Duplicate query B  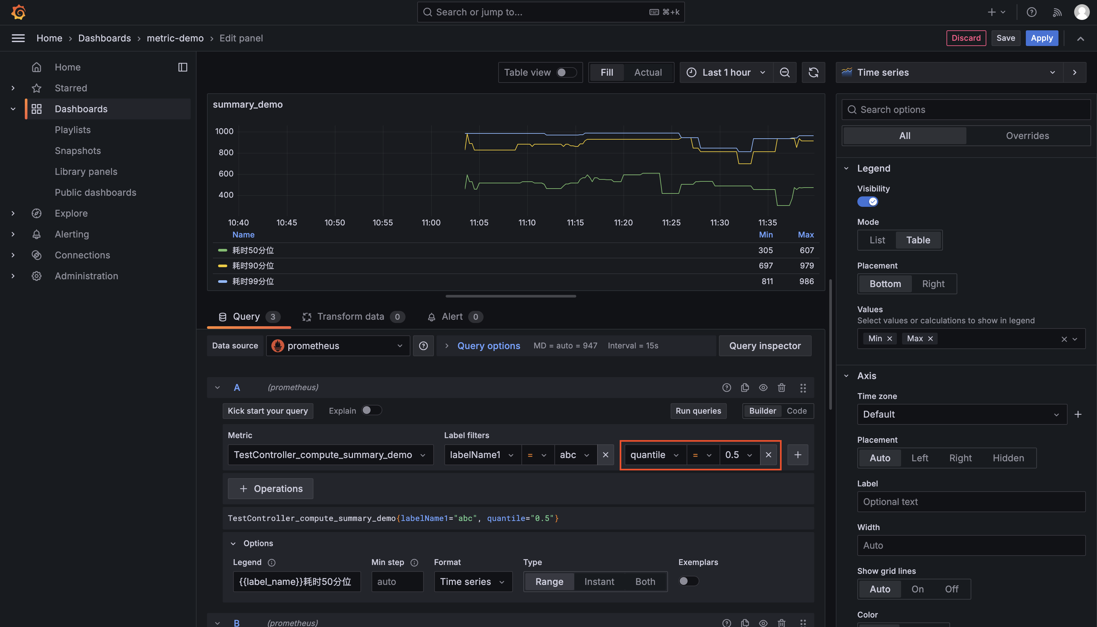pos(744,623)
